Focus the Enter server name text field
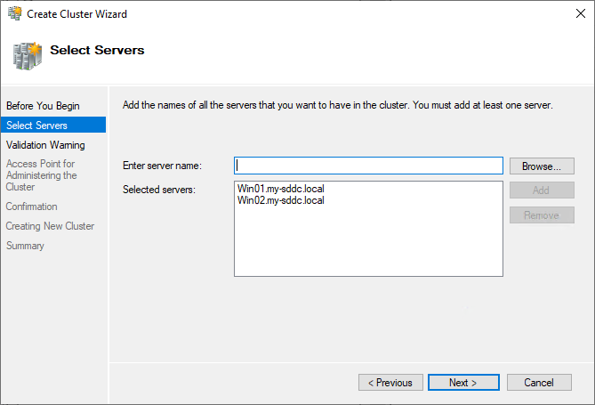The height and width of the screenshot is (405, 595). point(368,166)
